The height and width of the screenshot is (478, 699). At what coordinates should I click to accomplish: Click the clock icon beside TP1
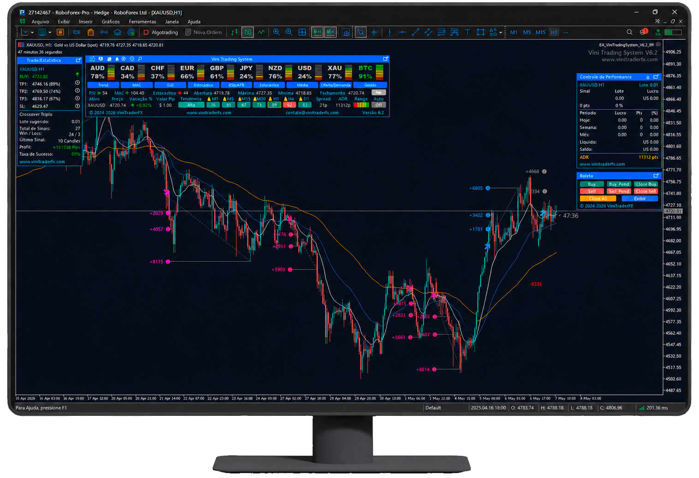tap(77, 83)
